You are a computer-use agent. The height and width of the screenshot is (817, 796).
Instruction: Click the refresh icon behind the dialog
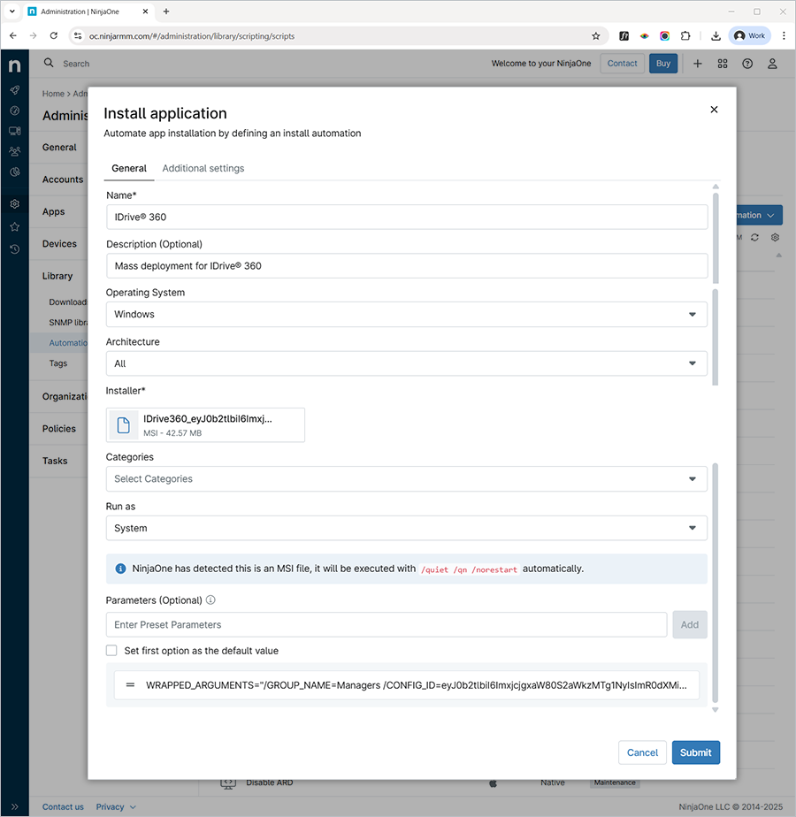click(x=754, y=238)
